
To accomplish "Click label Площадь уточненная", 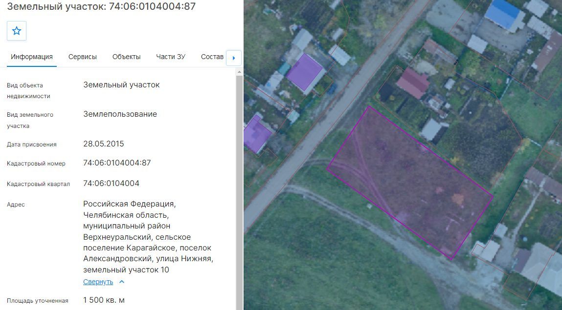I will click(37, 301).
